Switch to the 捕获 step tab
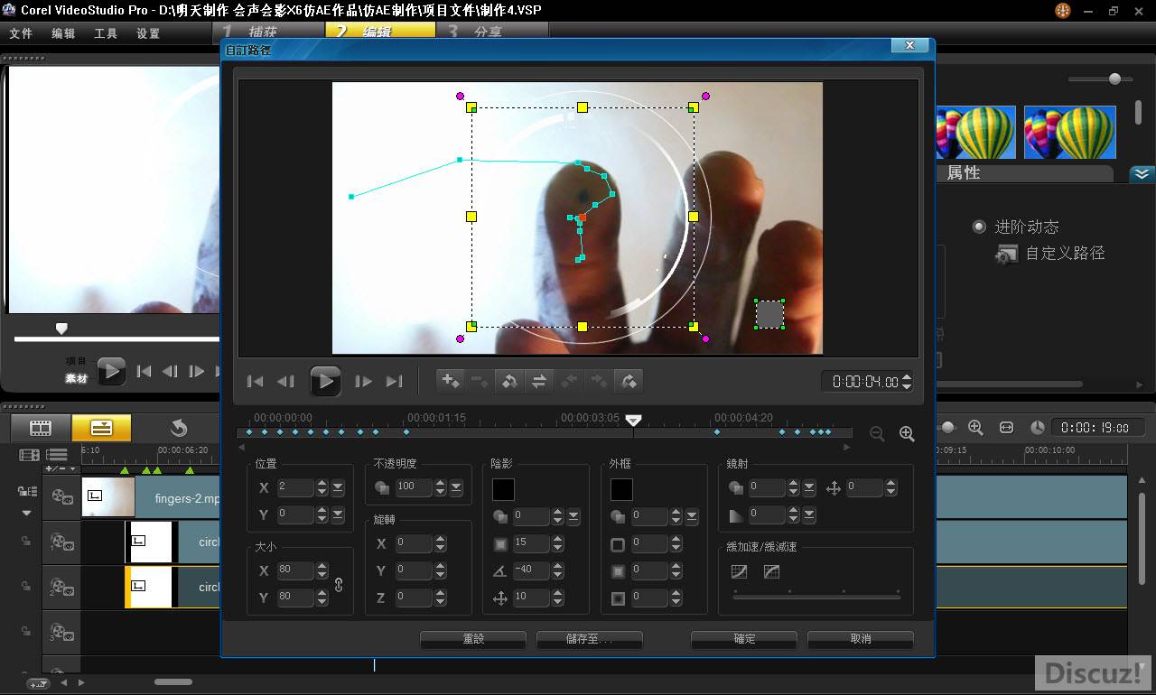 (x=269, y=32)
